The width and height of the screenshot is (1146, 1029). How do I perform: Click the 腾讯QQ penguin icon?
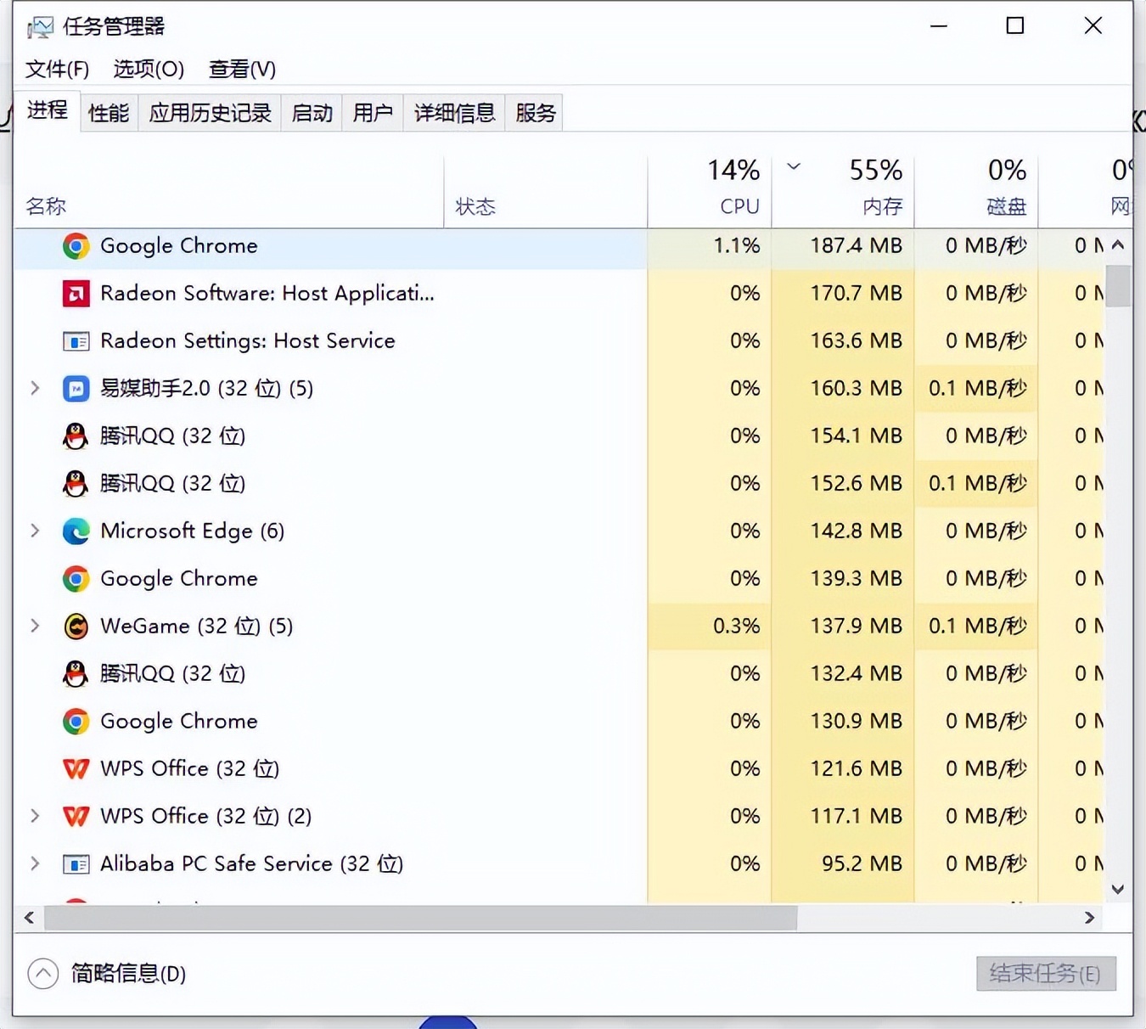[76, 436]
